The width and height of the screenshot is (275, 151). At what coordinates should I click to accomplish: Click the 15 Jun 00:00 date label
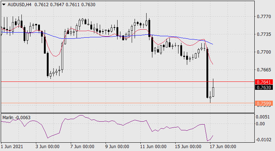click(x=188, y=146)
